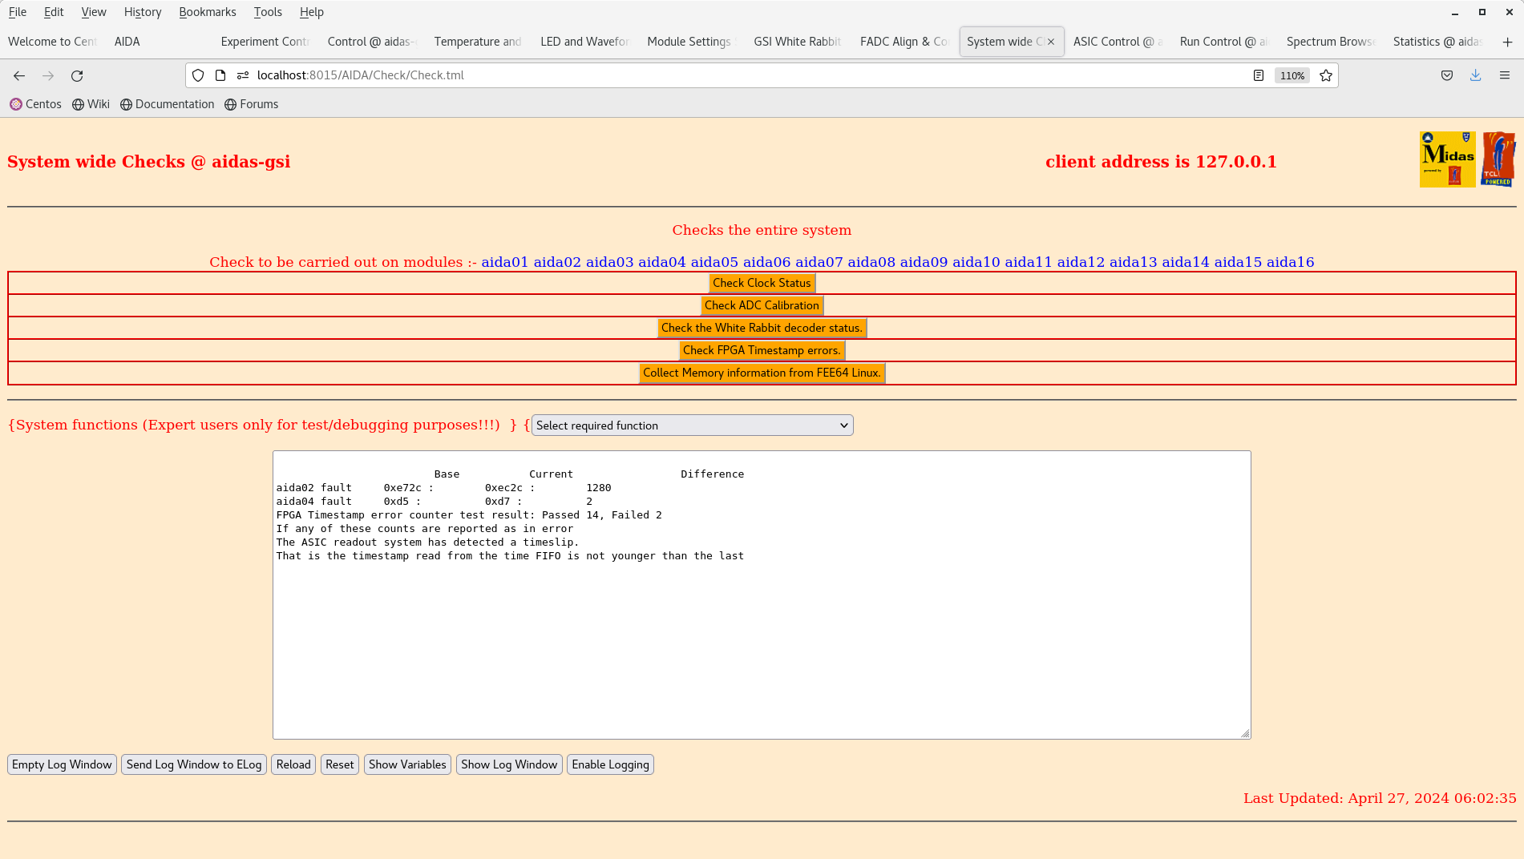Image resolution: width=1524 pixels, height=859 pixels.
Task: Collect Memory information from FEE64 Linux
Action: 762,373
